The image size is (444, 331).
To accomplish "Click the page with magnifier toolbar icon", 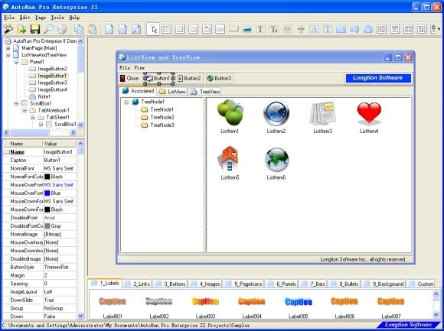I will (x=136, y=29).
